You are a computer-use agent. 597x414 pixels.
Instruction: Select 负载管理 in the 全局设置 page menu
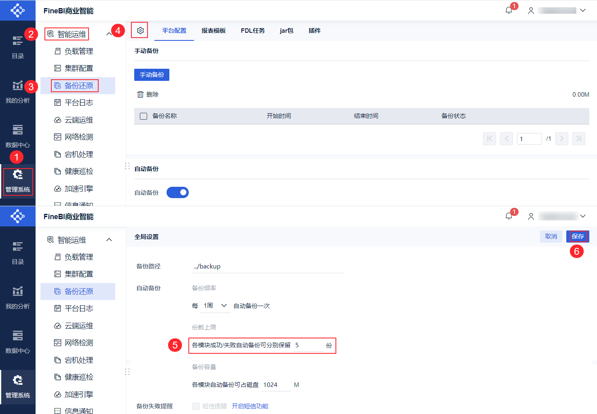[x=78, y=257]
